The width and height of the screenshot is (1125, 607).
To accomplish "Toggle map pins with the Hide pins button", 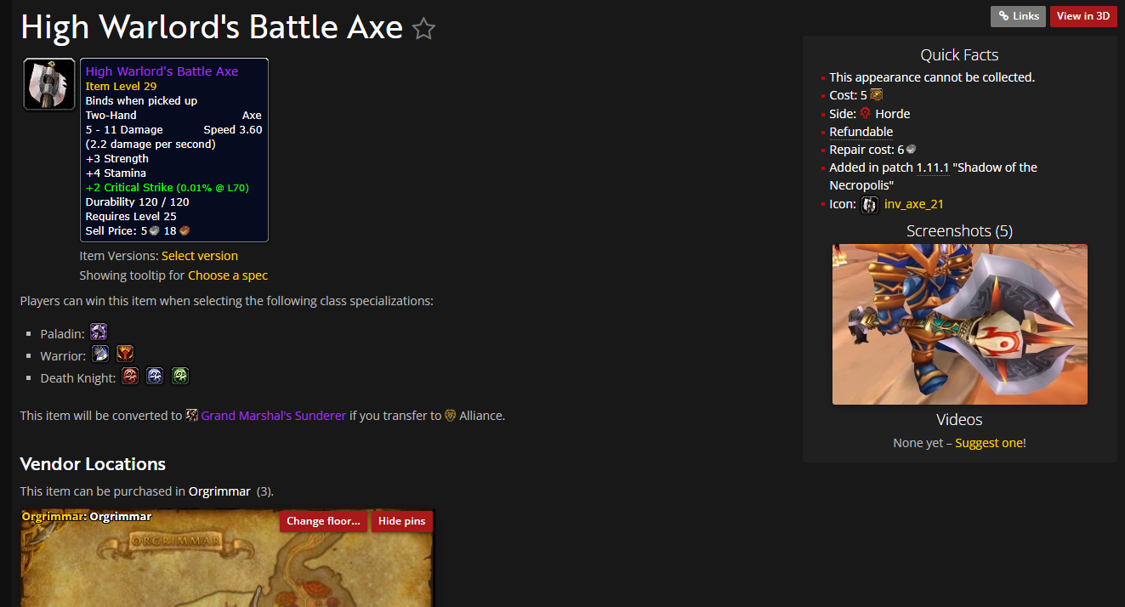I will point(402,521).
